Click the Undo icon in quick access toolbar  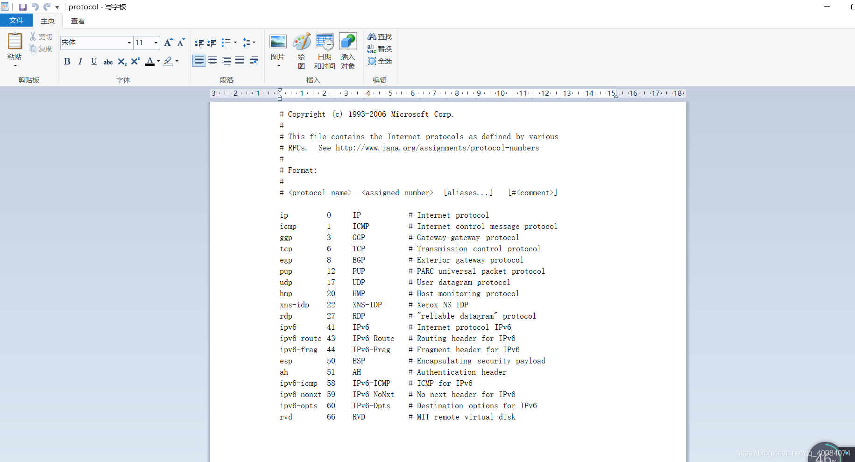[x=35, y=7]
